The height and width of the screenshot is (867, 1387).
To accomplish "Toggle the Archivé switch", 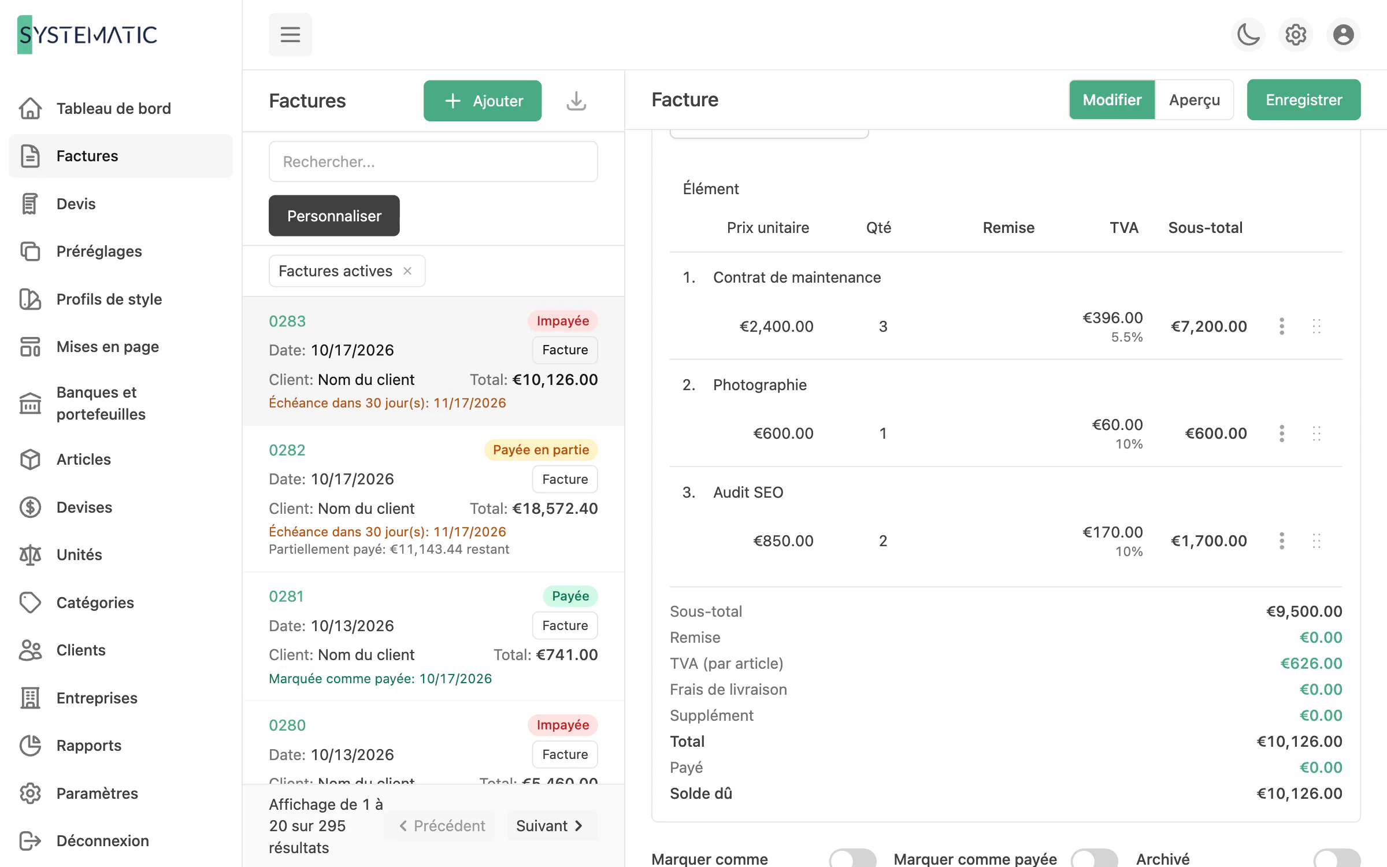I will (x=1337, y=858).
